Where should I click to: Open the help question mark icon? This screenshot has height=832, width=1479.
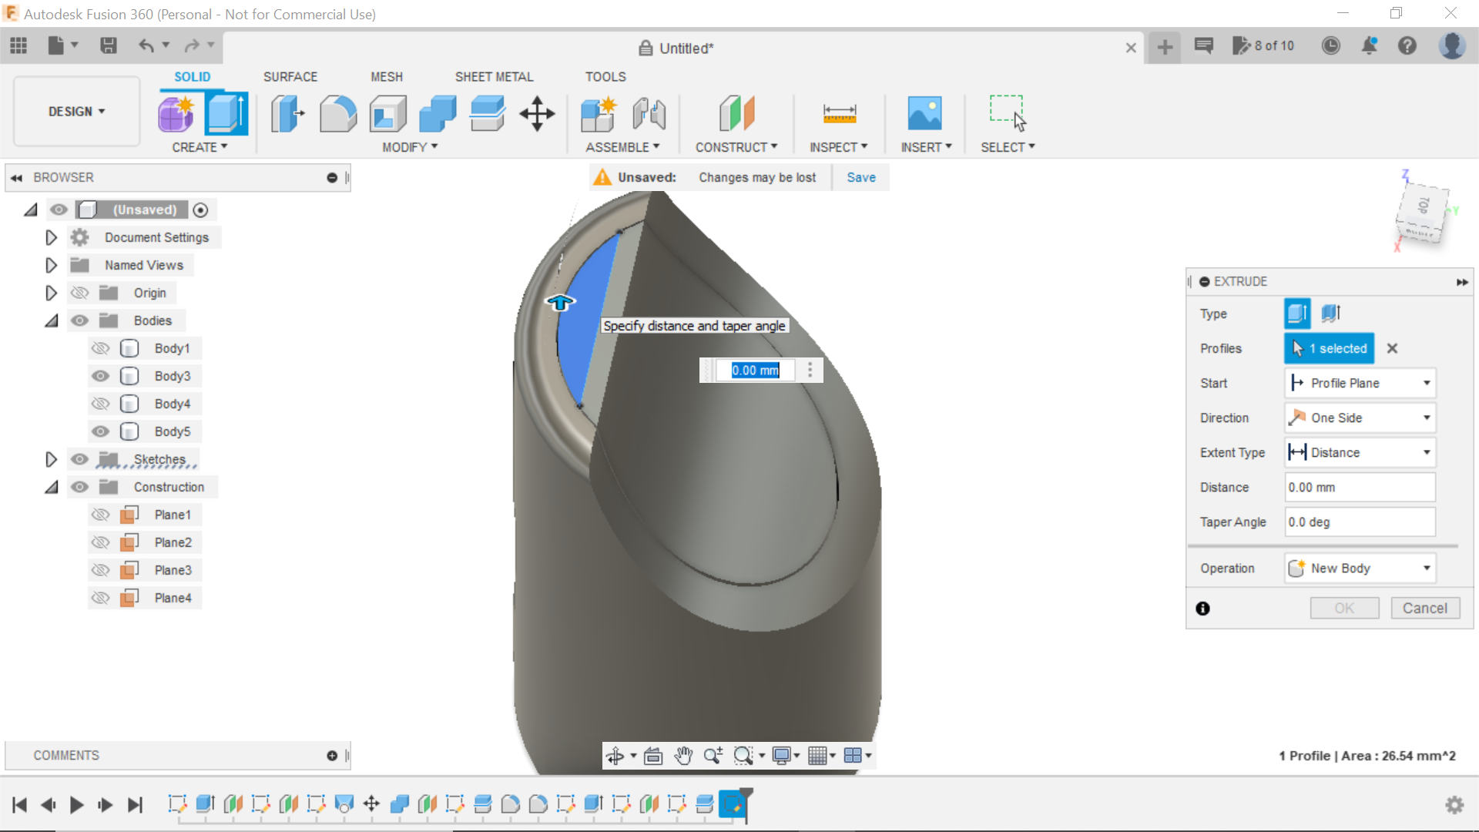click(1407, 46)
